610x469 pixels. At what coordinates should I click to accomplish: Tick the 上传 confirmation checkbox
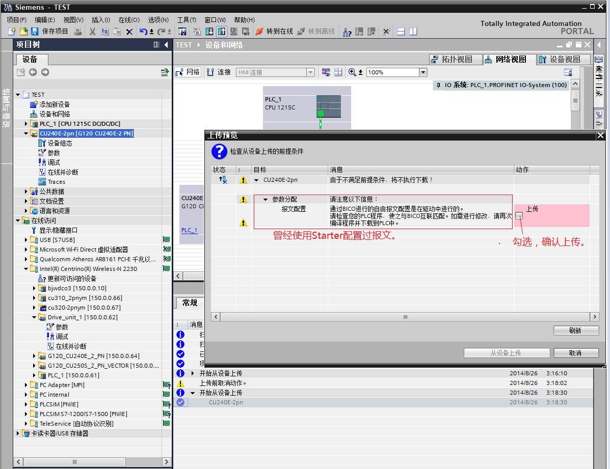tap(519, 215)
